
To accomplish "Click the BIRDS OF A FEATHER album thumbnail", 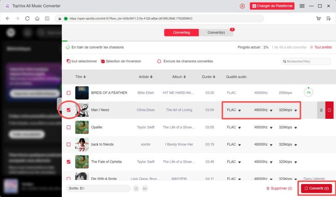I will (x=82, y=93).
